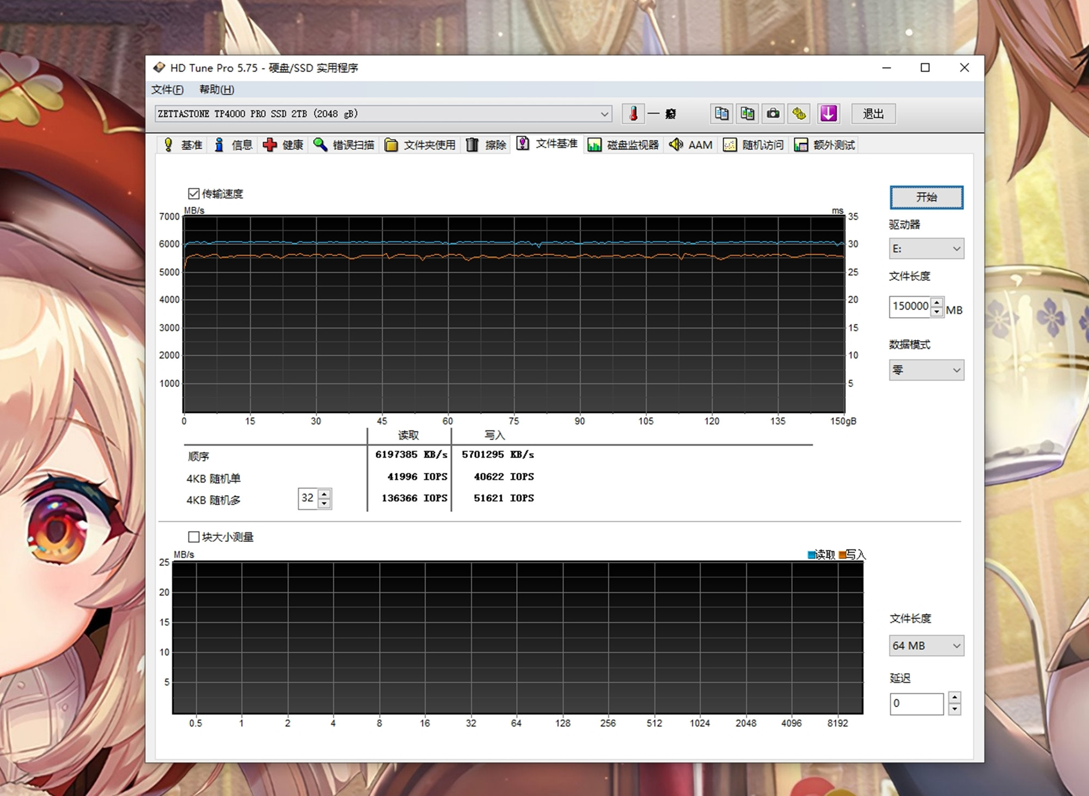The image size is (1089, 796).
Task: Click the lightbulb icon on 基准 tab
Action: [168, 145]
